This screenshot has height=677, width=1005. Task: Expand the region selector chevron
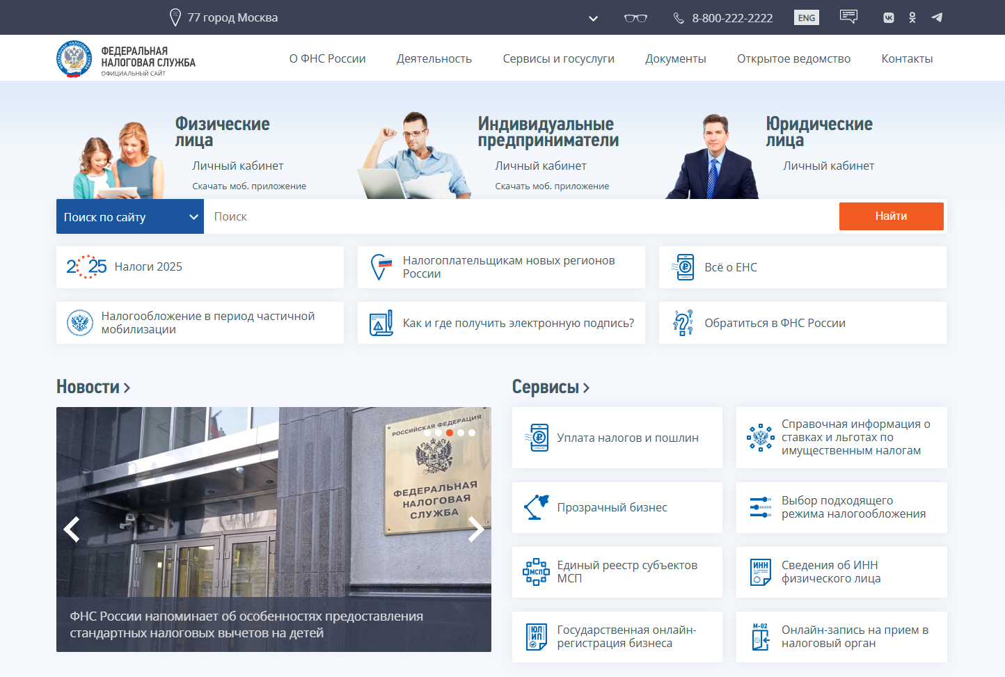[x=593, y=19]
